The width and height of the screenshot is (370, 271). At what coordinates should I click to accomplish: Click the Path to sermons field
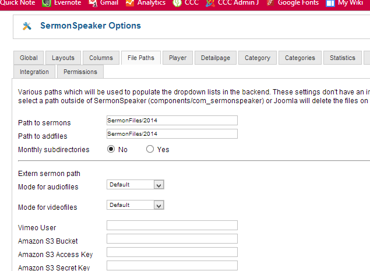pos(172,121)
